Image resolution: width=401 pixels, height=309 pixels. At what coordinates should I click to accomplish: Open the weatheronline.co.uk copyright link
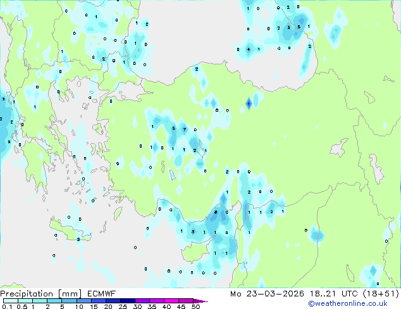(348, 303)
